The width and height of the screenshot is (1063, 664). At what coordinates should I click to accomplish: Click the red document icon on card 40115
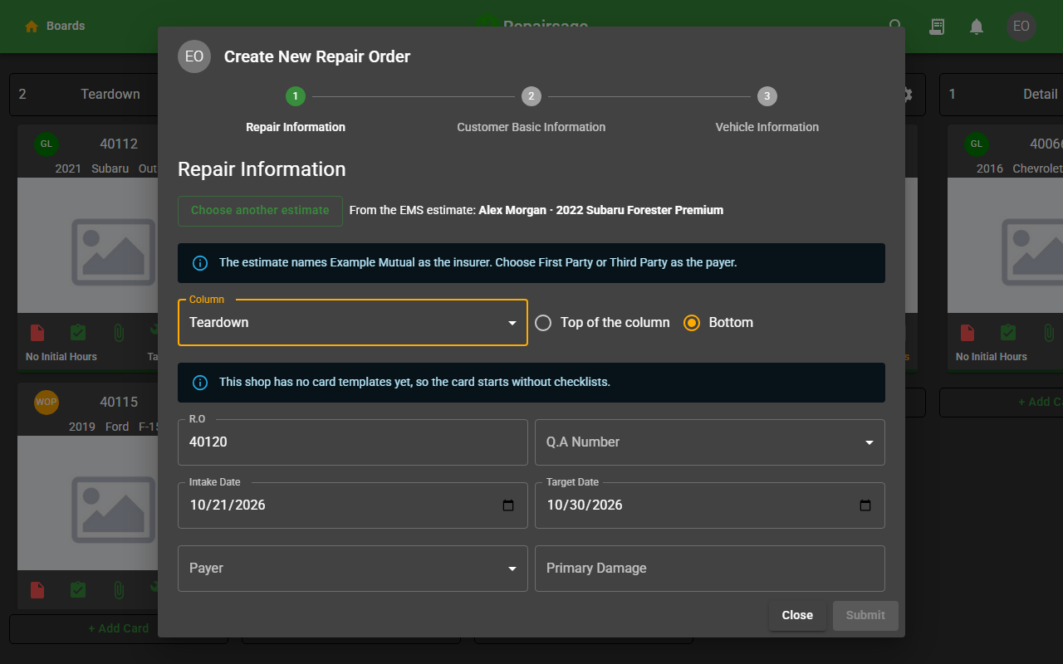point(37,590)
